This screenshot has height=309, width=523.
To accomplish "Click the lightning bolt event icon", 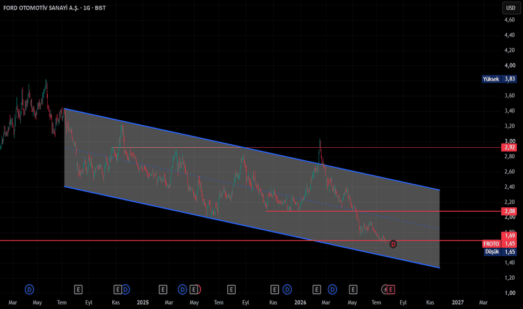I will click(384, 289).
